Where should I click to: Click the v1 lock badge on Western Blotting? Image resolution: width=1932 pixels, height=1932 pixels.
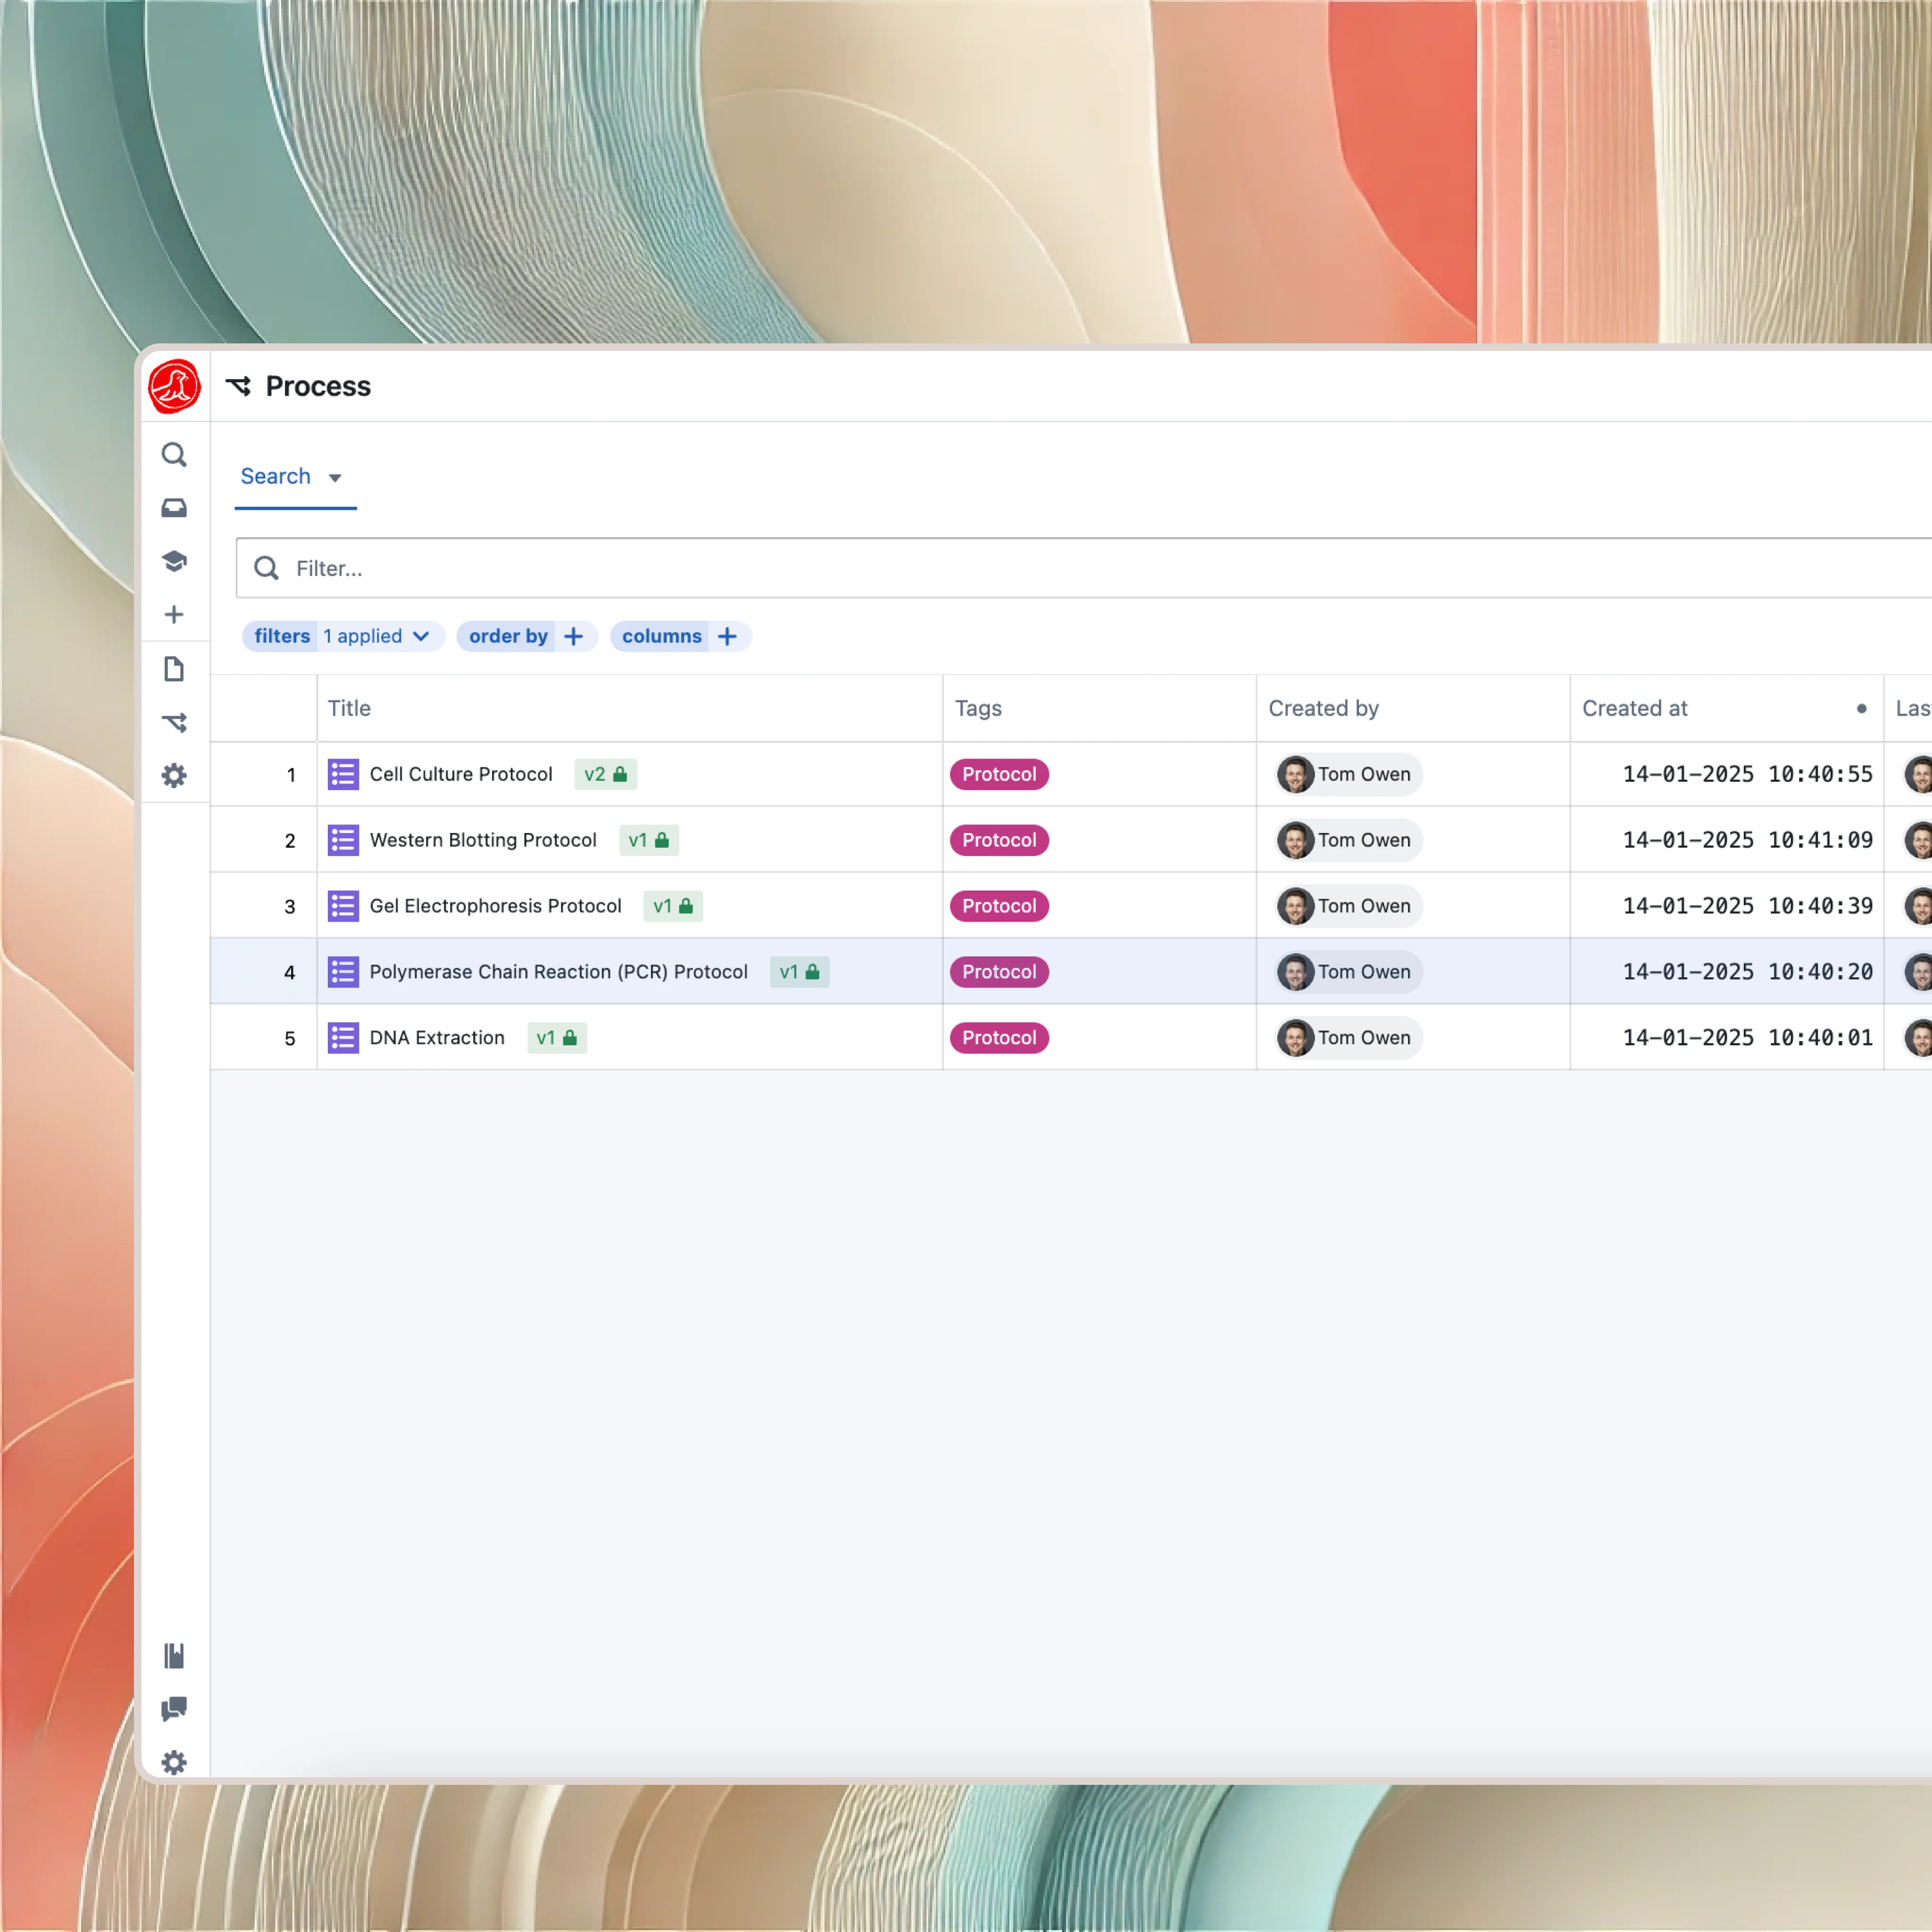tap(648, 840)
